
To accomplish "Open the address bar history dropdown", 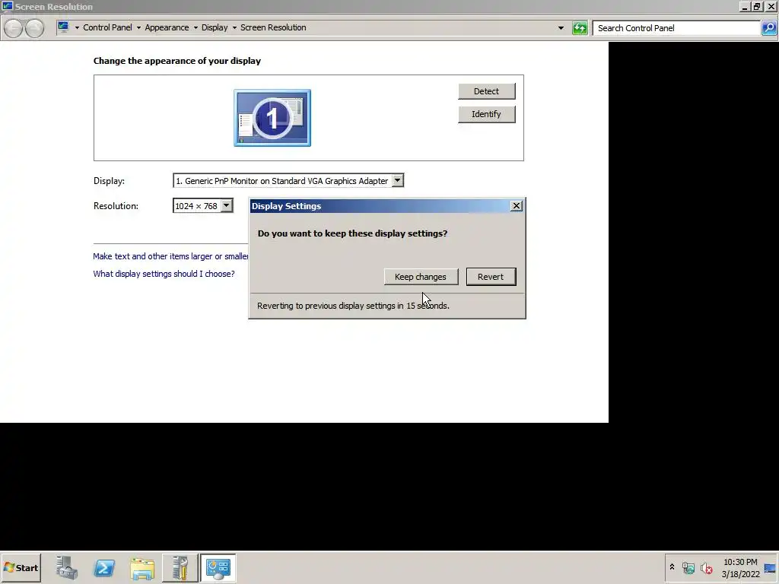I will click(561, 28).
